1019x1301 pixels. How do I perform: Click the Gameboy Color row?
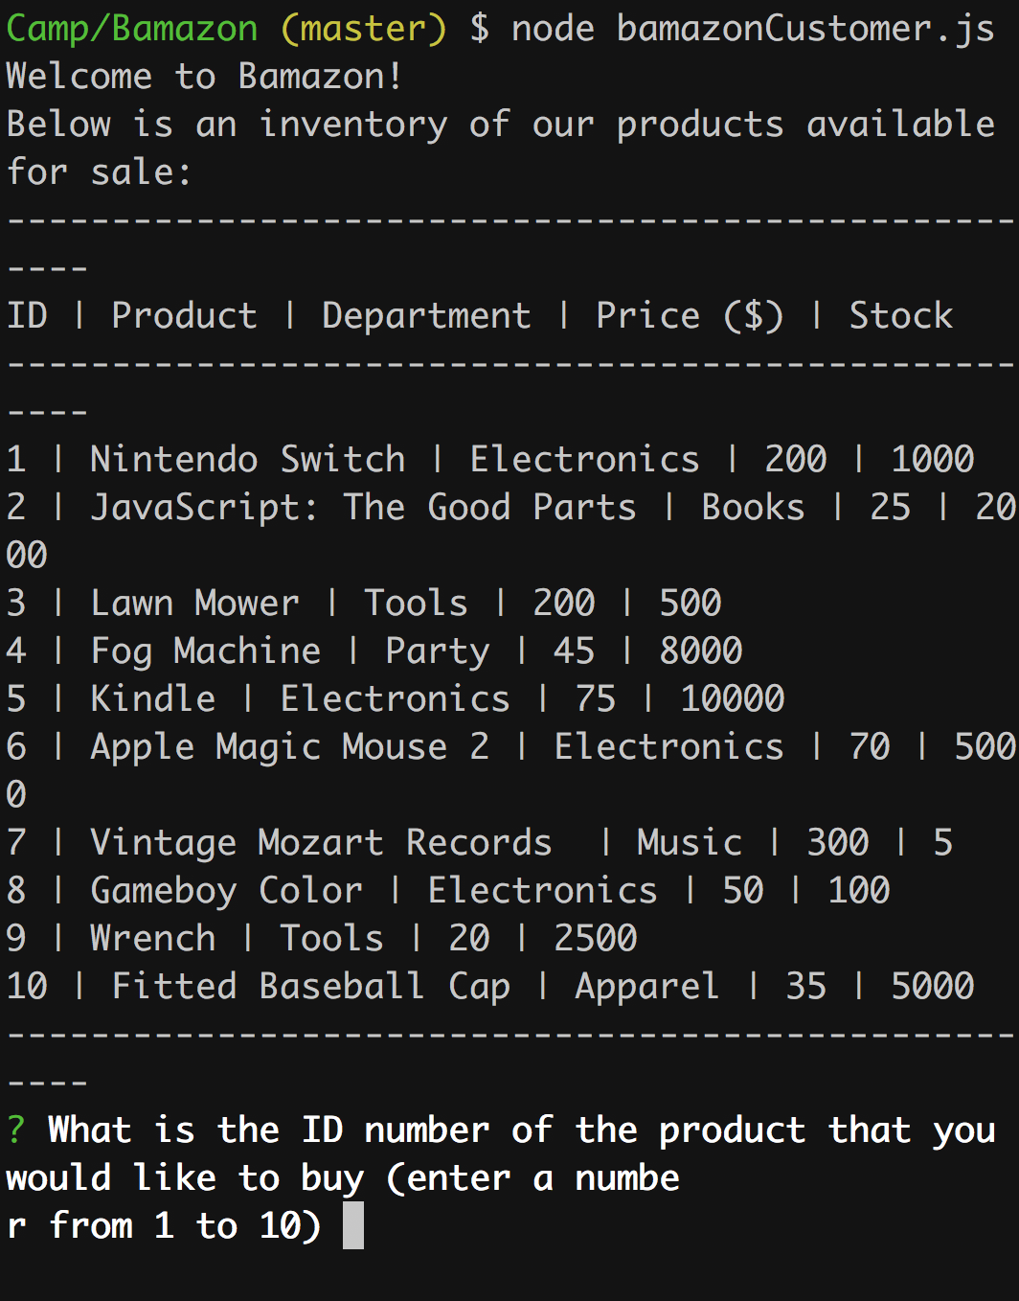click(448, 890)
